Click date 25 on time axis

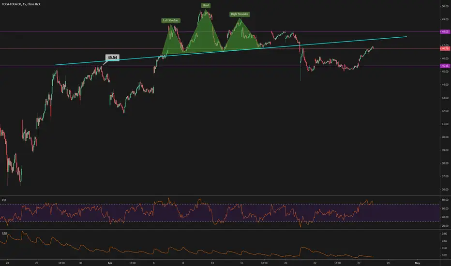click(36, 263)
